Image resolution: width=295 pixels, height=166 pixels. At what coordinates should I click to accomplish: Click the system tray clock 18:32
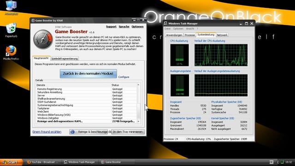pos(289,162)
